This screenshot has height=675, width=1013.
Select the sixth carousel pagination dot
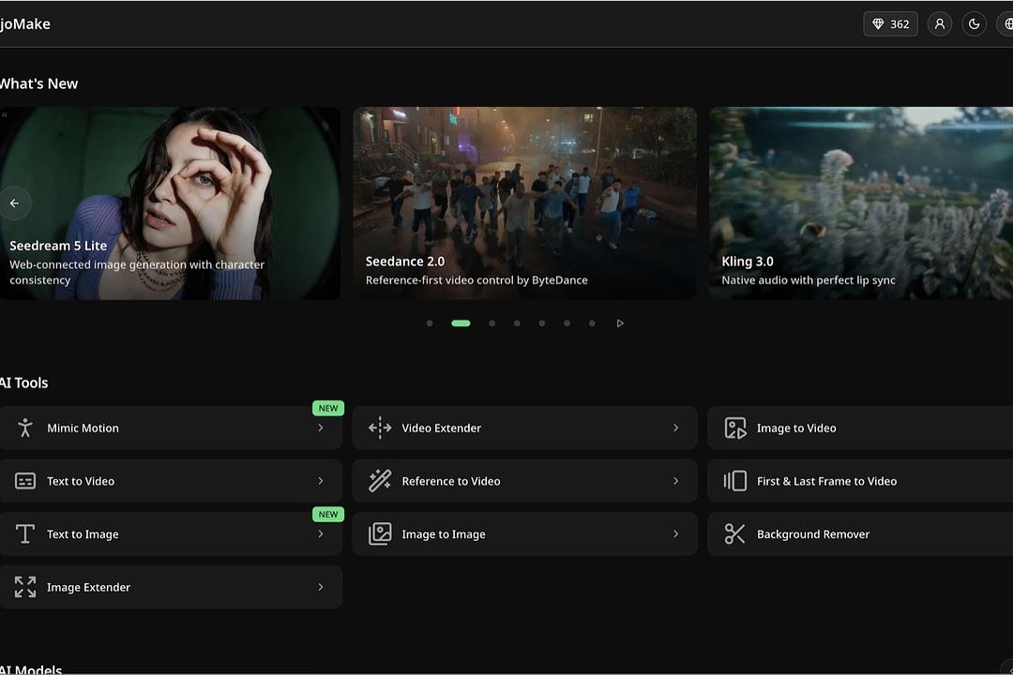(567, 322)
